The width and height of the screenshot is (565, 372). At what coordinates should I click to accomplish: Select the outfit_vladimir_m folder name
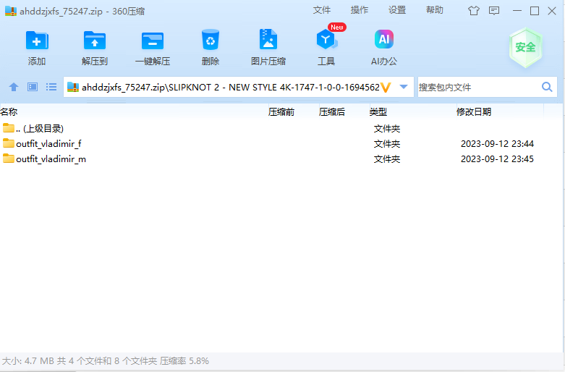[x=51, y=159]
